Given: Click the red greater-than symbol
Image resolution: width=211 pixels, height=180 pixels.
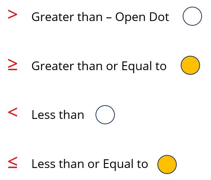Looking at the screenshot, I should tap(13, 14).
